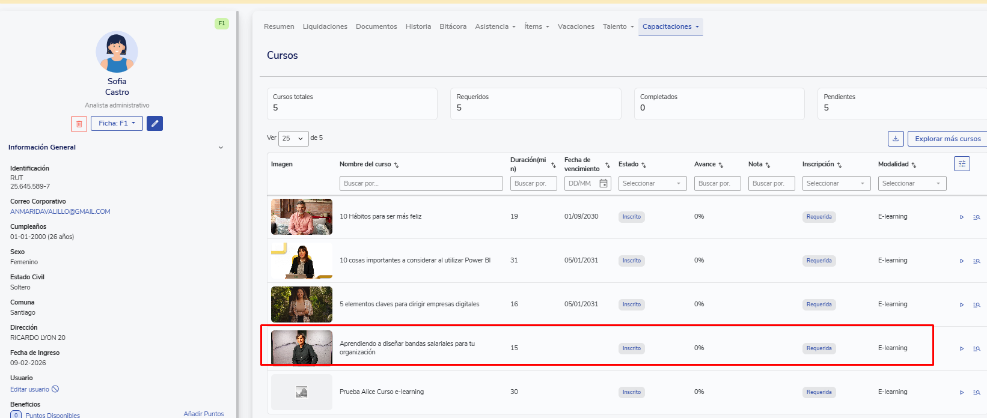Viewport: 987px width, 418px height.
Task: Click the blue pencil edit button
Action: pos(154,124)
